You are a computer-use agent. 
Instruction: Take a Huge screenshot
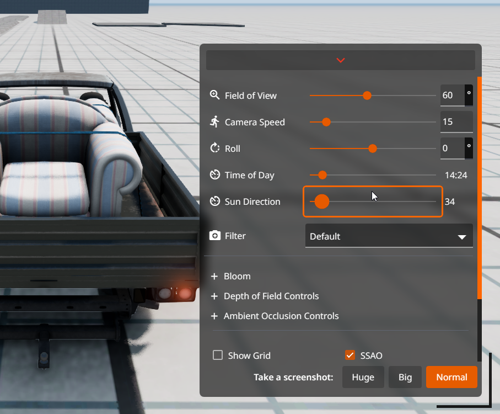363,377
